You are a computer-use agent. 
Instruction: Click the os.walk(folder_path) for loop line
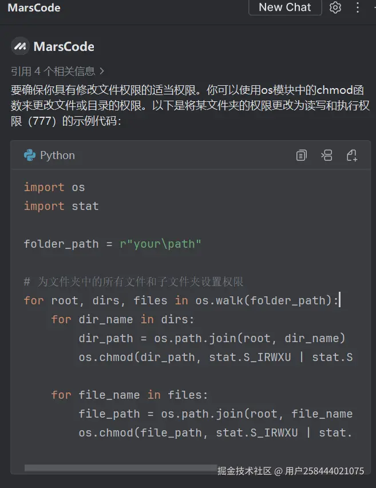[181, 300]
